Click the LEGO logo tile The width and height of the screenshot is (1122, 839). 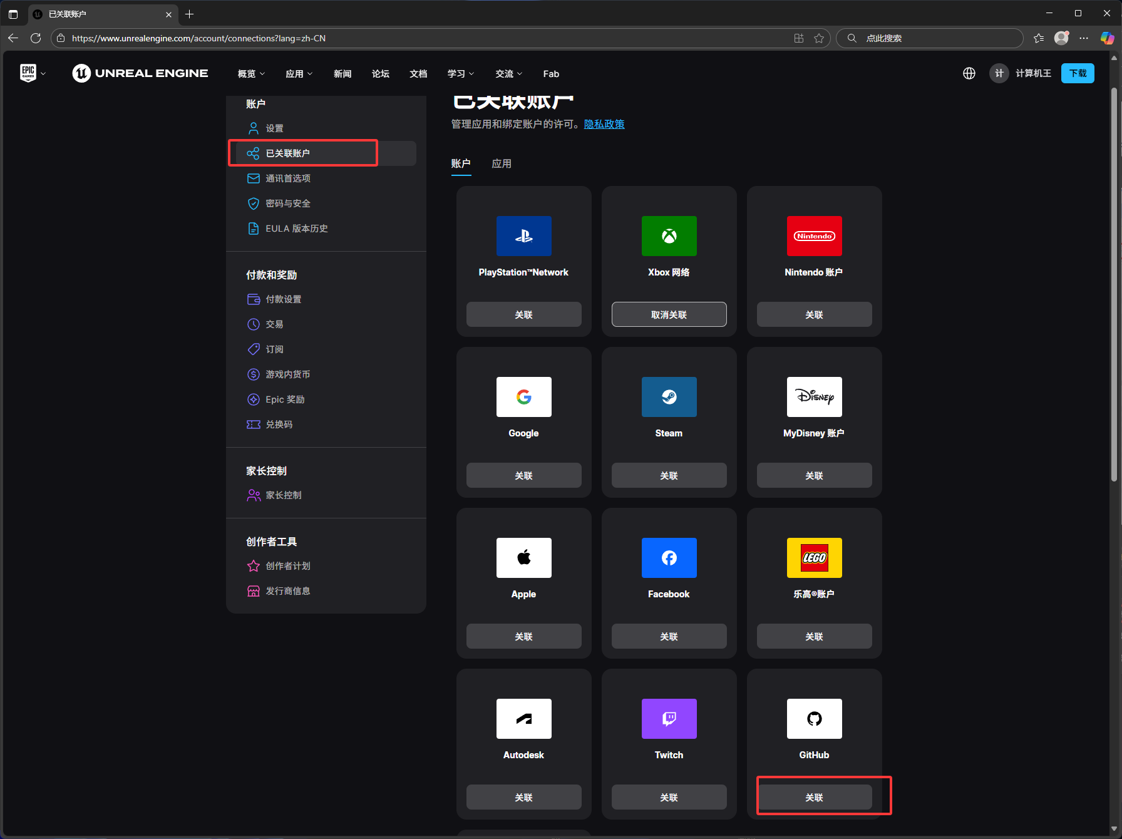[815, 558]
